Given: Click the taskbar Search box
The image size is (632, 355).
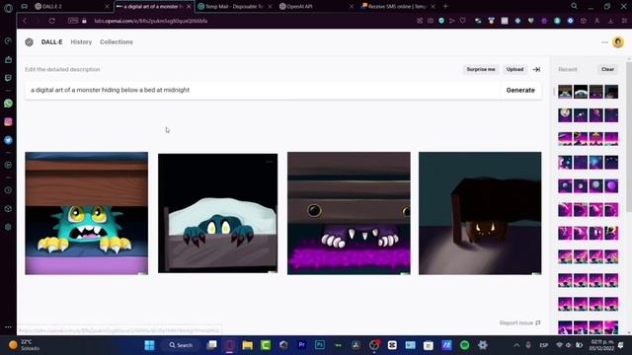Looking at the screenshot, I should (181, 345).
